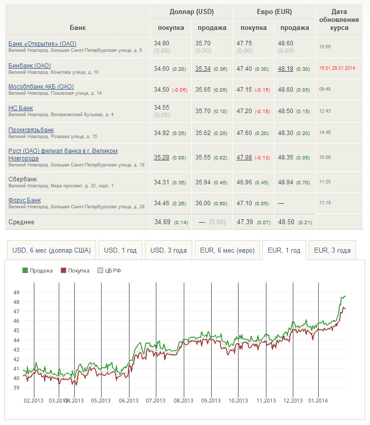Click underlined 47.98 Рост EUR buy rate
The image size is (370, 425).
244,157
